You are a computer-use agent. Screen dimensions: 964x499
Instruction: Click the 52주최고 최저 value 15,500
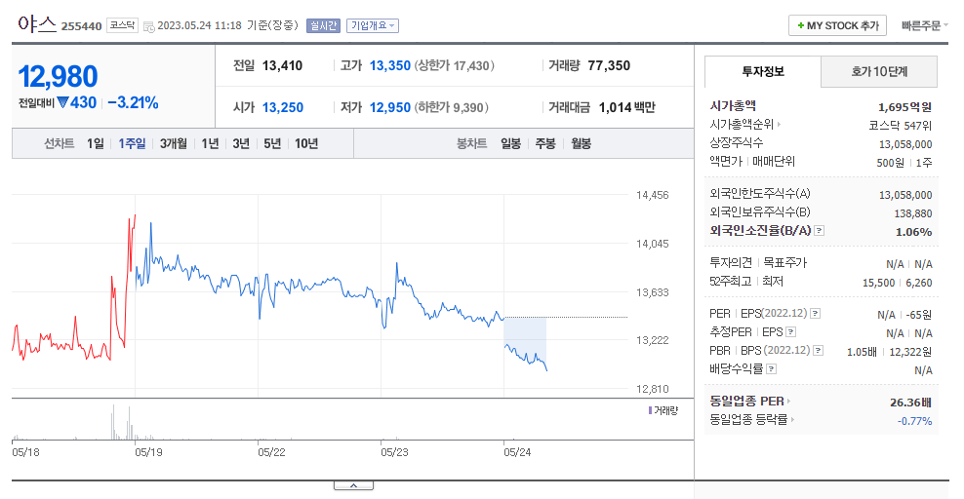click(x=878, y=283)
